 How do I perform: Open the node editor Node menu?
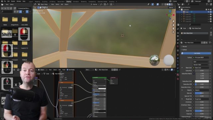64,70
